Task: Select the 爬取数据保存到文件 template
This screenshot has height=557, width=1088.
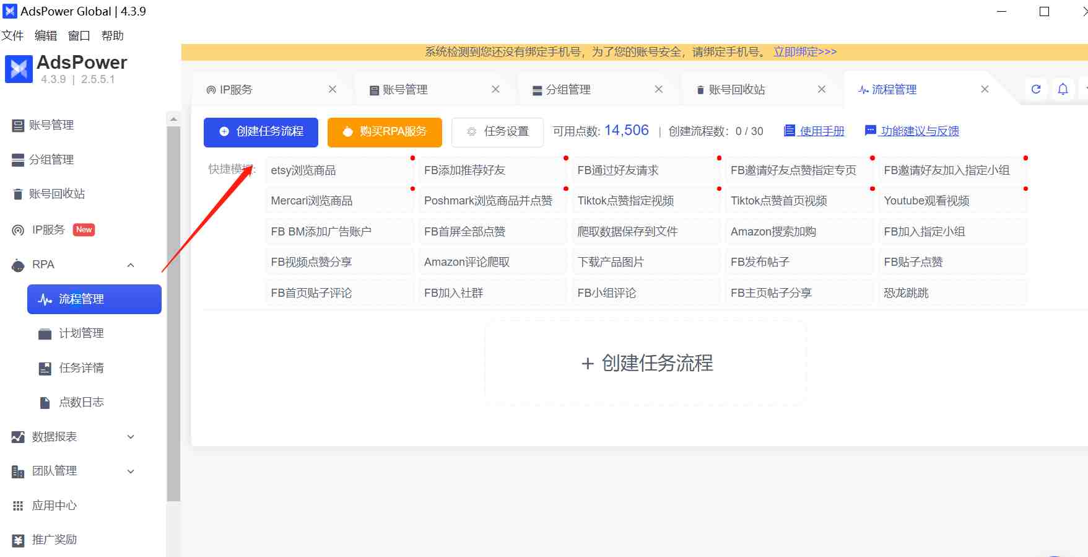Action: (646, 232)
